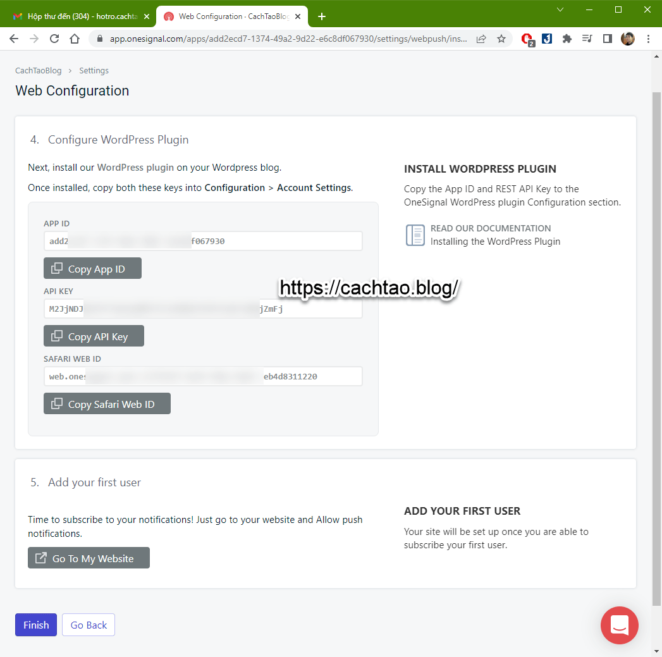Open the red ad-blocker extension icon

pos(527,39)
